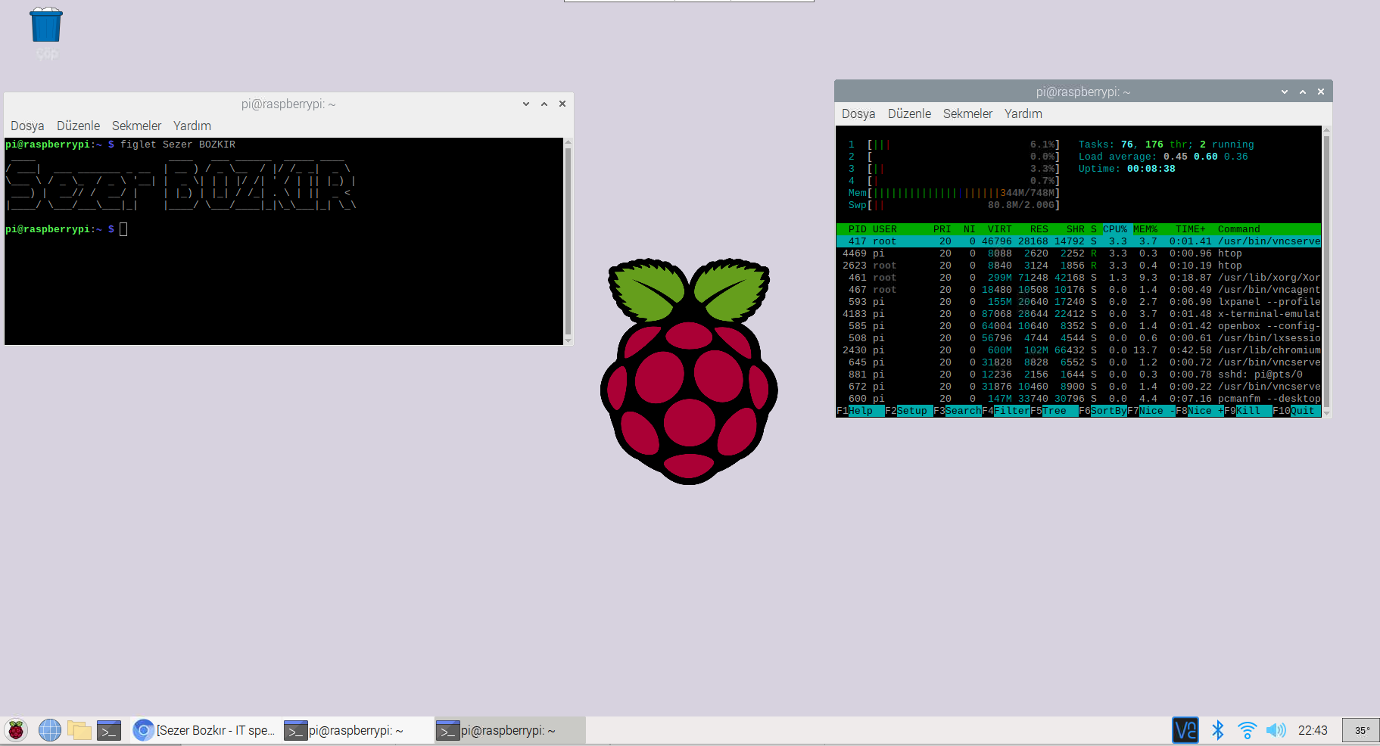The height and width of the screenshot is (746, 1380).
Task: Open Yardım menu in the htop terminal
Action: [x=1023, y=113]
